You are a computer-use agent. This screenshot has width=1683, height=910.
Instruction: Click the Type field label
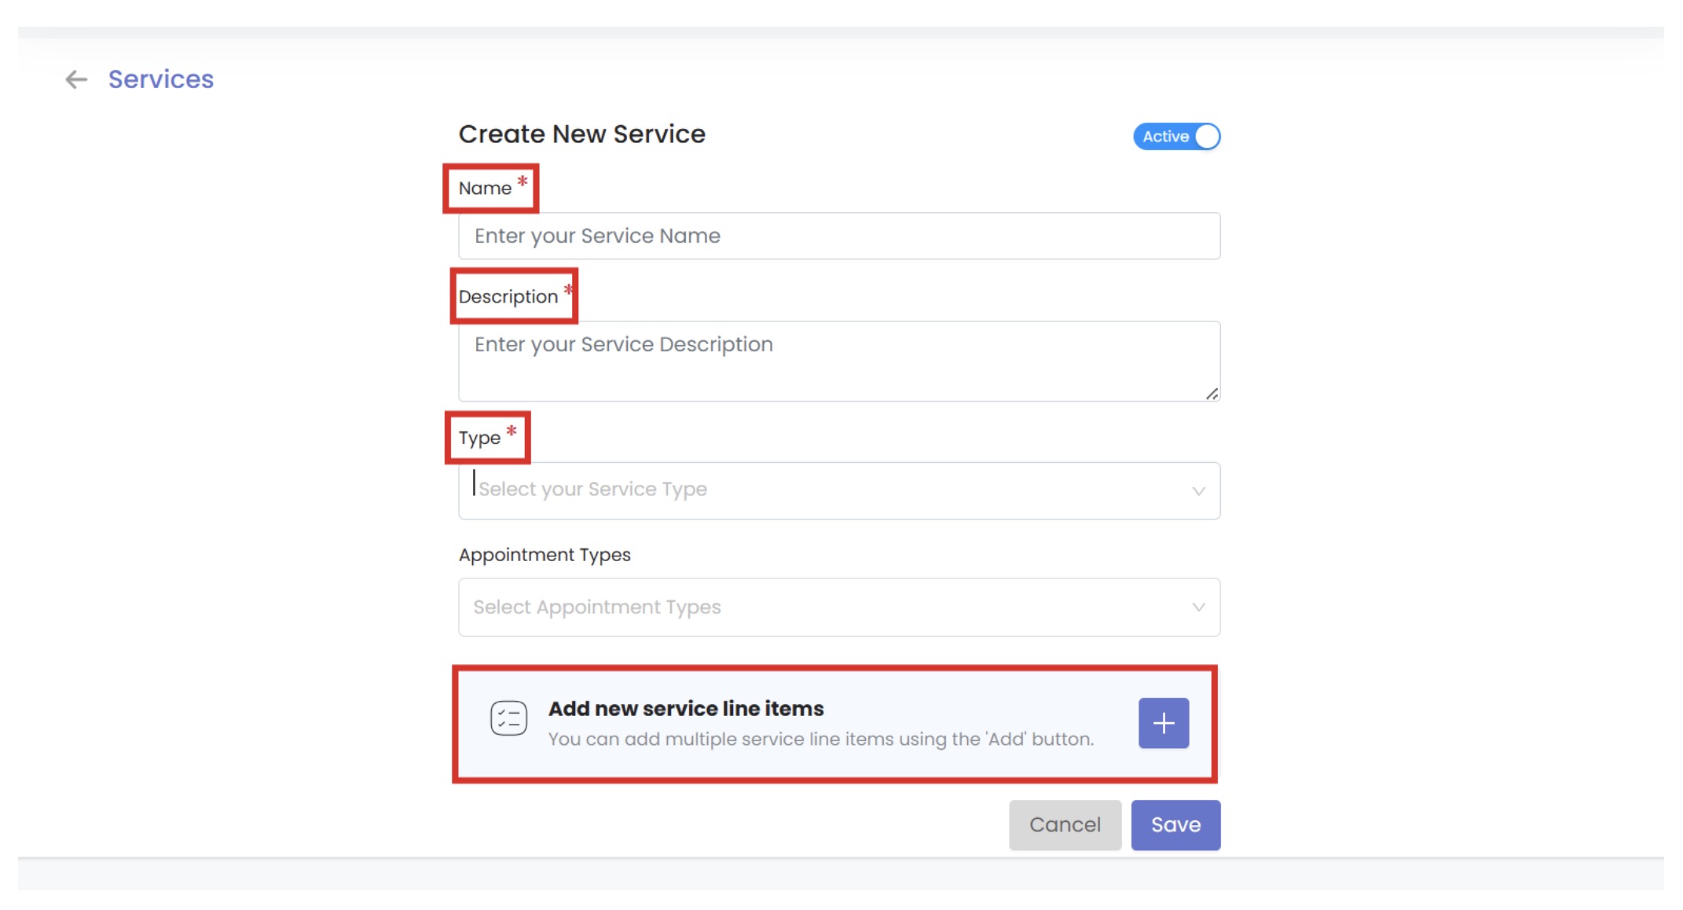(x=479, y=438)
